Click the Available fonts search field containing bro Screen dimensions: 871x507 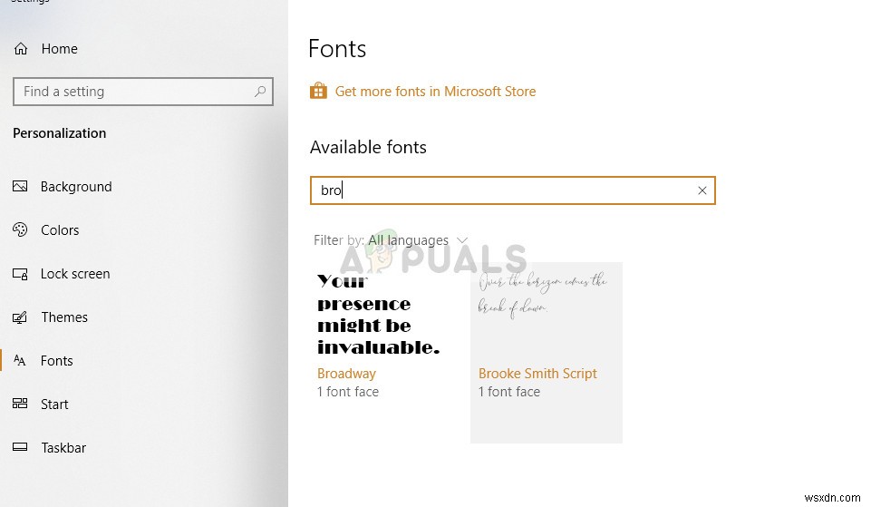[x=512, y=190]
